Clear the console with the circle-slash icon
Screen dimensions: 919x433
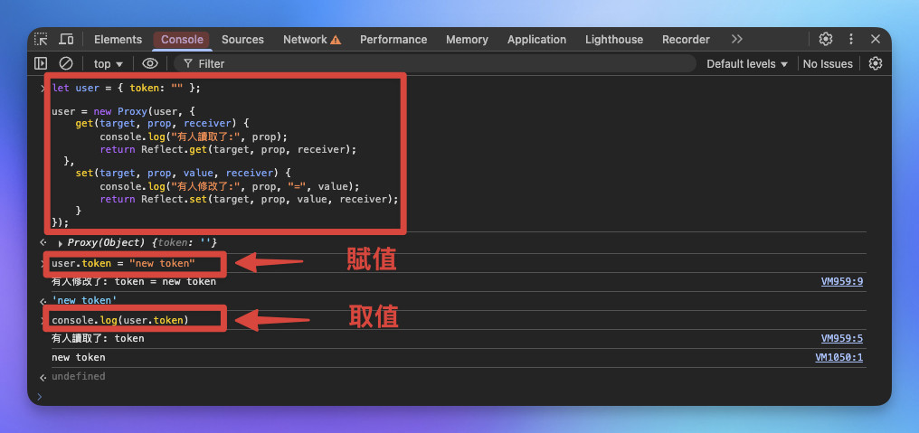click(66, 63)
